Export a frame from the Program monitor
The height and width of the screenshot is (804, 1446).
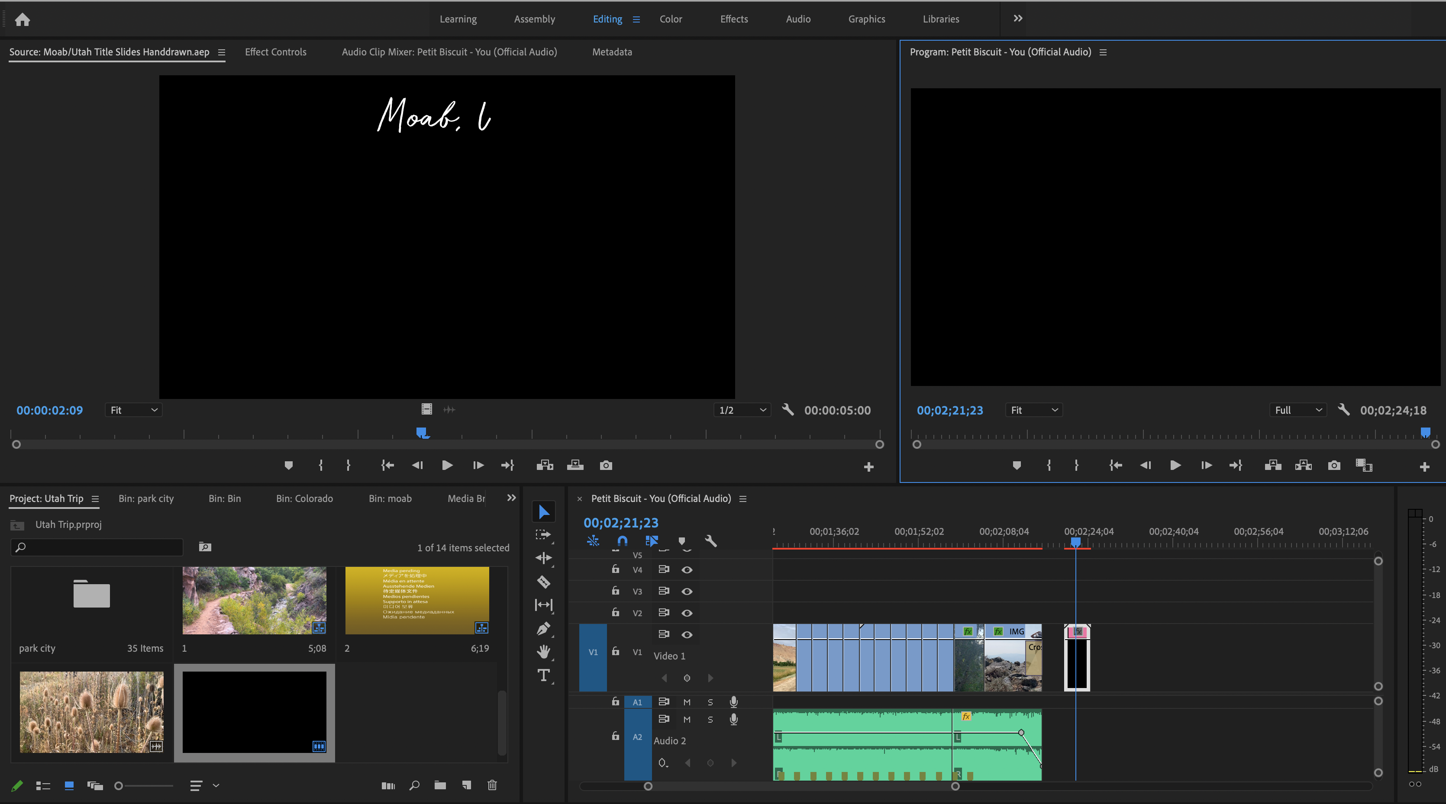1334,465
